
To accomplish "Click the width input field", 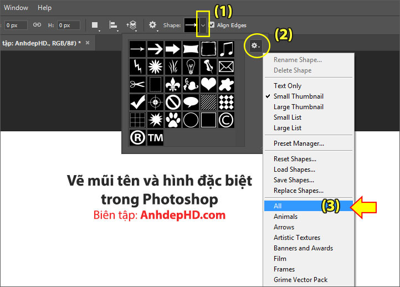I will point(16,25).
